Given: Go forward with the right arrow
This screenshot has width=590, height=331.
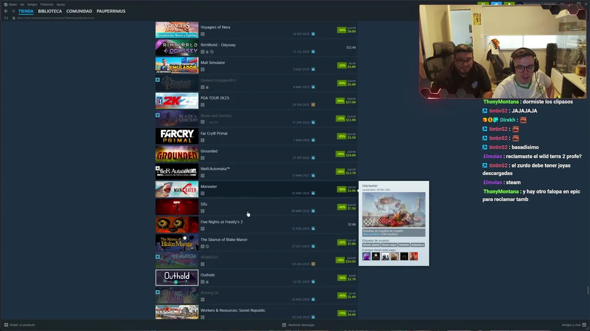Looking at the screenshot, I should coord(13,11).
